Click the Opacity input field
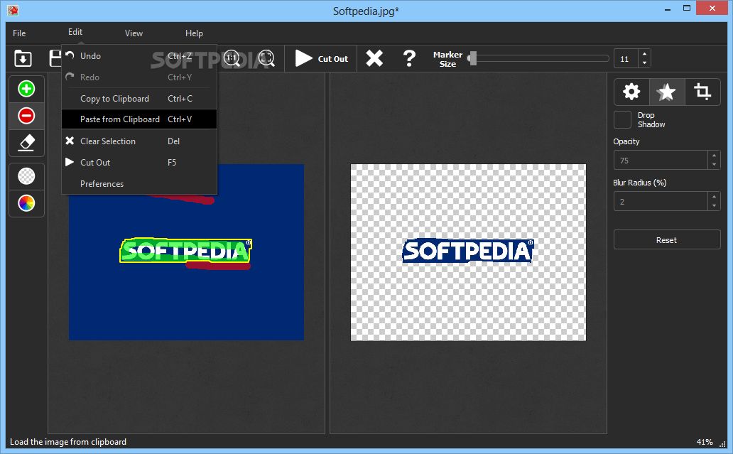The width and height of the screenshot is (733, 454). point(661,161)
